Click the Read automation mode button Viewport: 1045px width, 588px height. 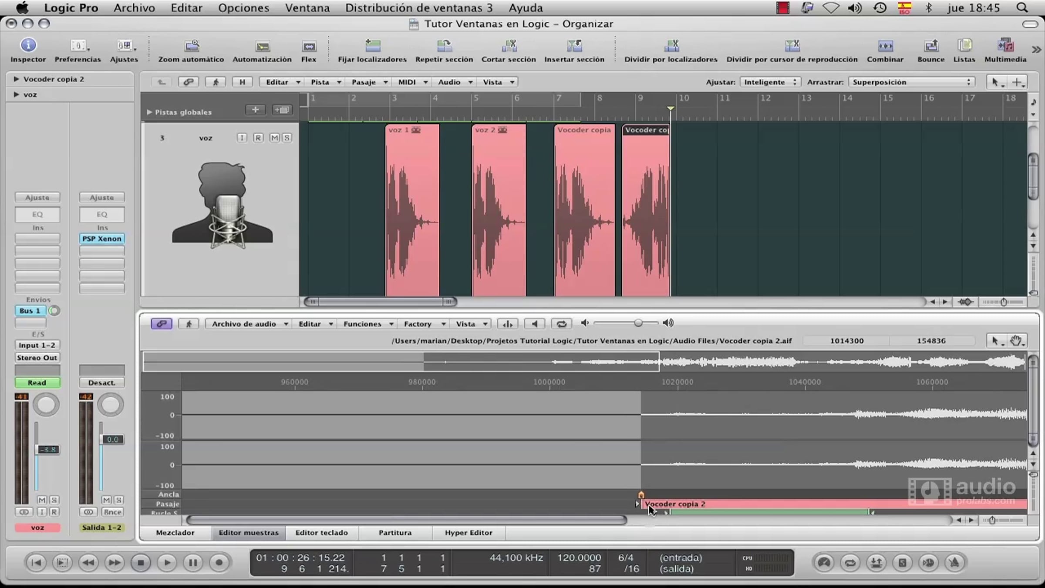37,382
